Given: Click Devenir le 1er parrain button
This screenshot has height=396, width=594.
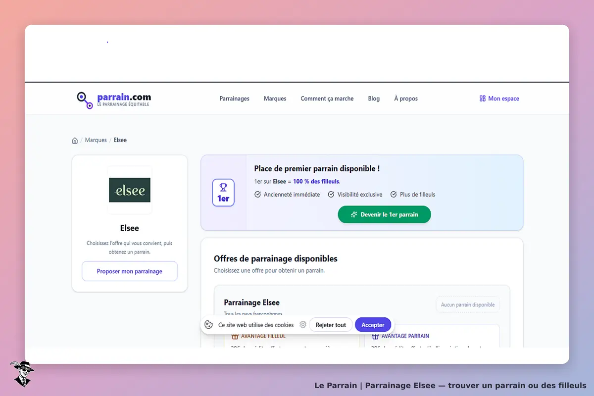Looking at the screenshot, I should pos(385,214).
